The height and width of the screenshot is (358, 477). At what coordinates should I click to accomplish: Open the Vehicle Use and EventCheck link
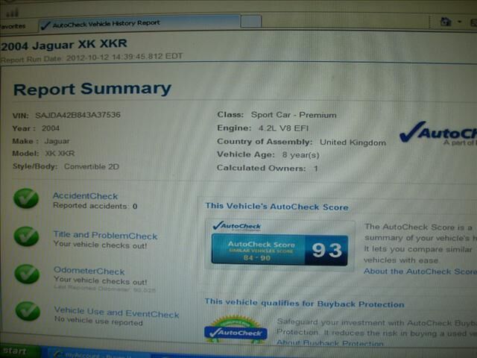click(x=116, y=312)
